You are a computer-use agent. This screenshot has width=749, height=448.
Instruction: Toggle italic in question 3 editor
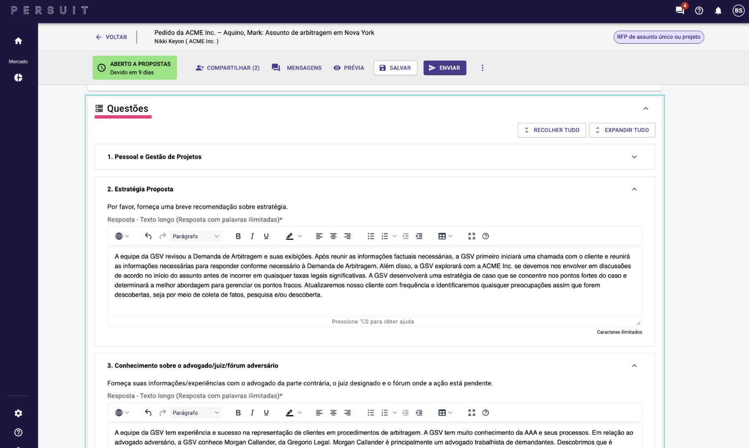click(252, 413)
